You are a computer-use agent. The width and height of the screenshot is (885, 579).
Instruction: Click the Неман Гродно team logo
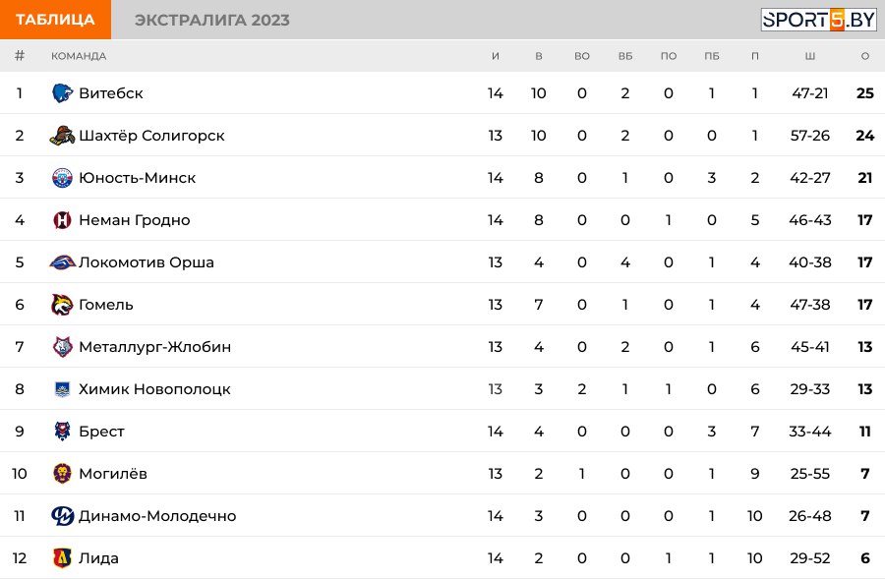point(62,219)
